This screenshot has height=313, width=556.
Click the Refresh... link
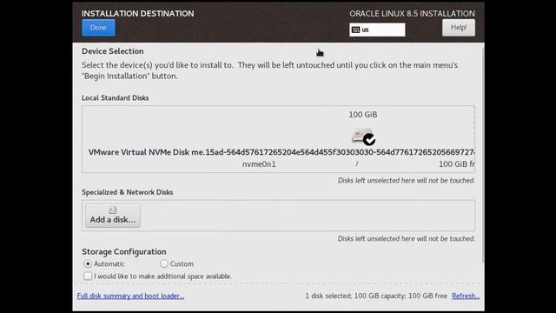466,296
